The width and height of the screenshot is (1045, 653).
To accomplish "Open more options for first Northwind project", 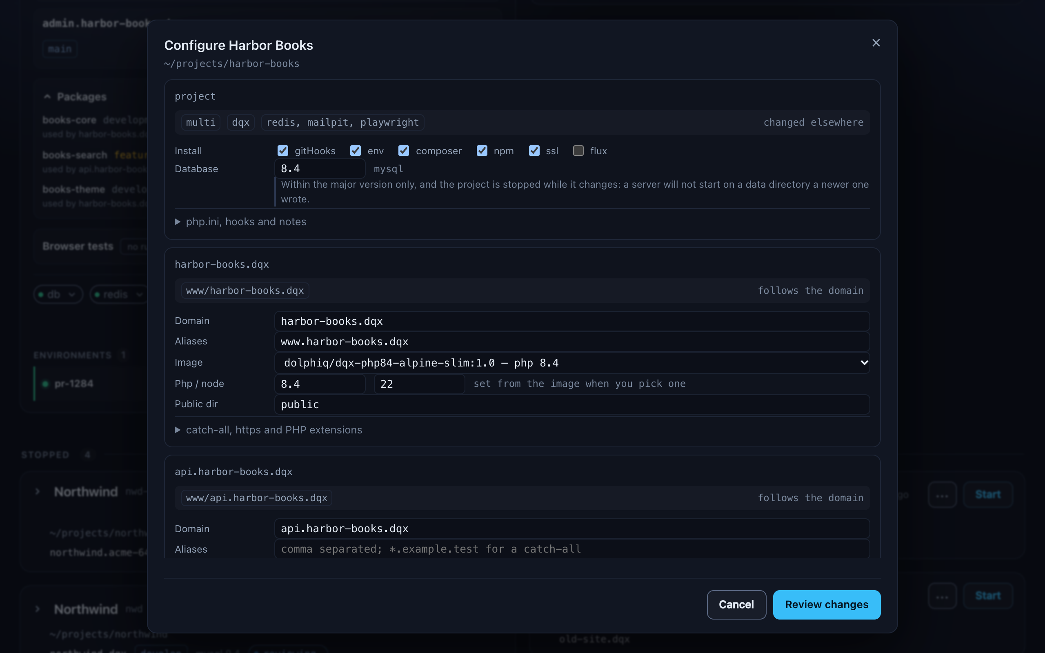I will click(942, 495).
